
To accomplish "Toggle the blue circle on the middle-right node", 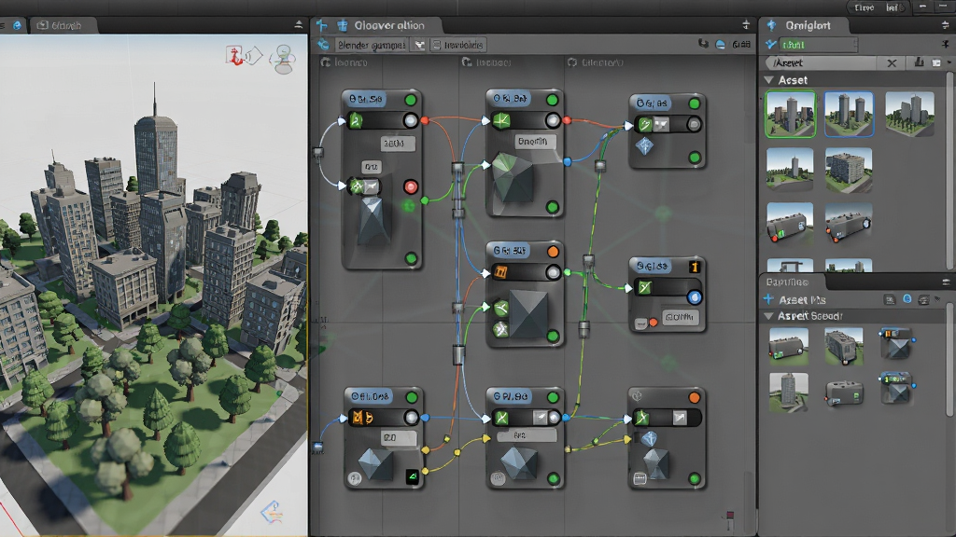I will pyautogui.click(x=694, y=297).
